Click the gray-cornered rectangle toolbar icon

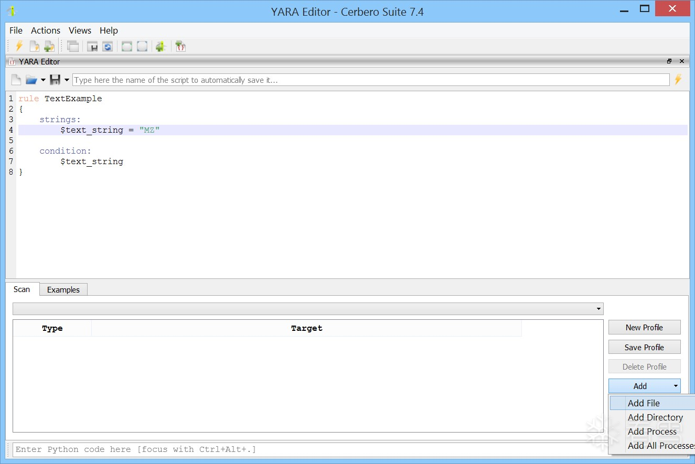click(142, 46)
